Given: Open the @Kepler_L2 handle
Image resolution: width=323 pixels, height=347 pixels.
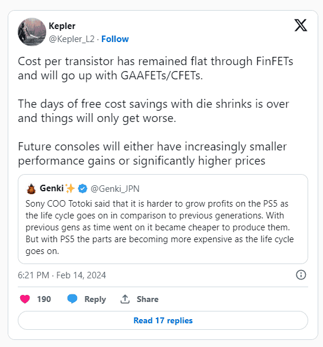Looking at the screenshot, I should click(x=72, y=39).
